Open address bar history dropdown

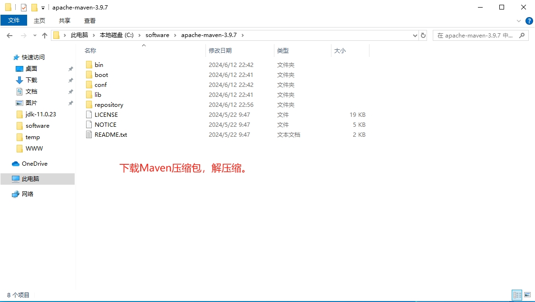pyautogui.click(x=415, y=36)
